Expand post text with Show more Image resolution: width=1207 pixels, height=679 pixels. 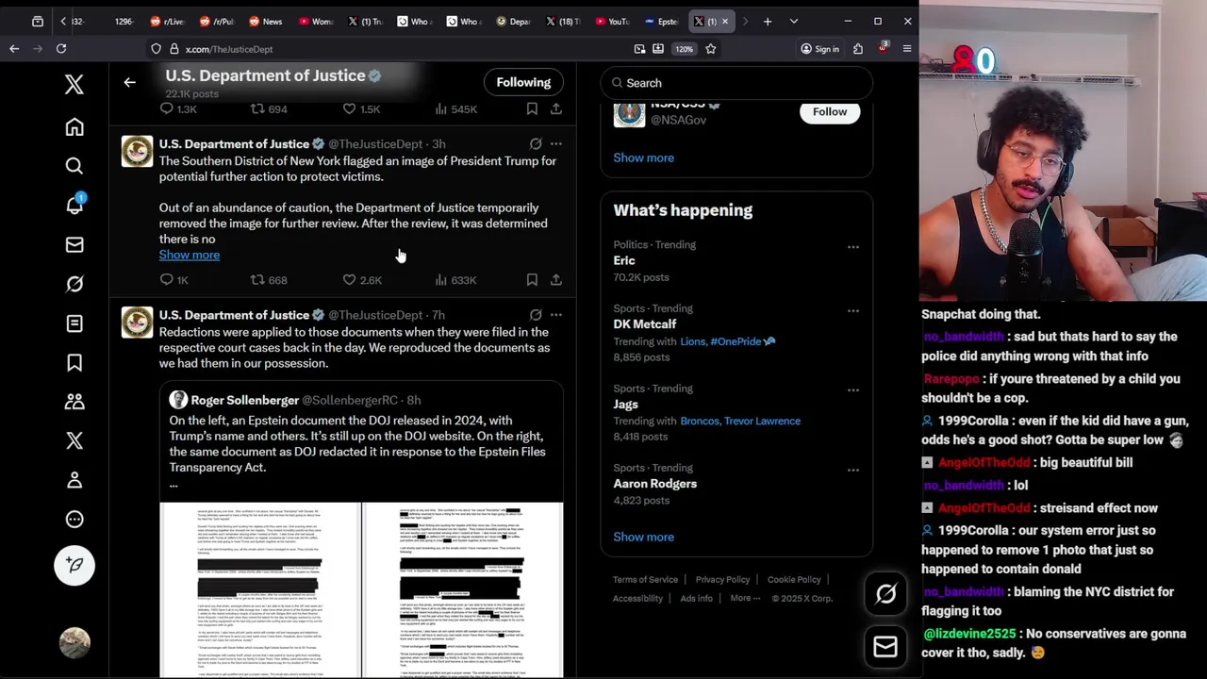click(190, 255)
